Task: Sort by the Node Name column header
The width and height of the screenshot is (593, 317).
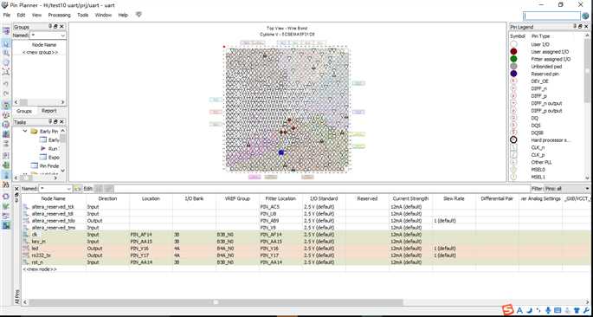Action: coord(54,198)
